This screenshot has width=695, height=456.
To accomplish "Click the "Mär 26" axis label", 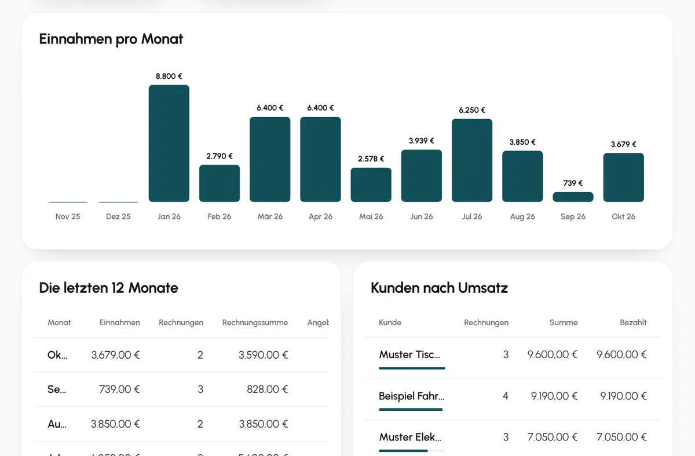I will click(270, 216).
